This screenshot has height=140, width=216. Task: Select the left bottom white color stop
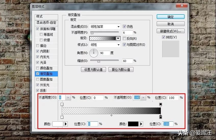pos(62,117)
